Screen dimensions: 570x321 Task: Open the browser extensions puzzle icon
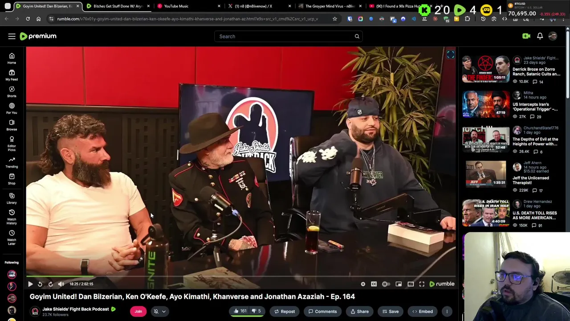click(467, 19)
